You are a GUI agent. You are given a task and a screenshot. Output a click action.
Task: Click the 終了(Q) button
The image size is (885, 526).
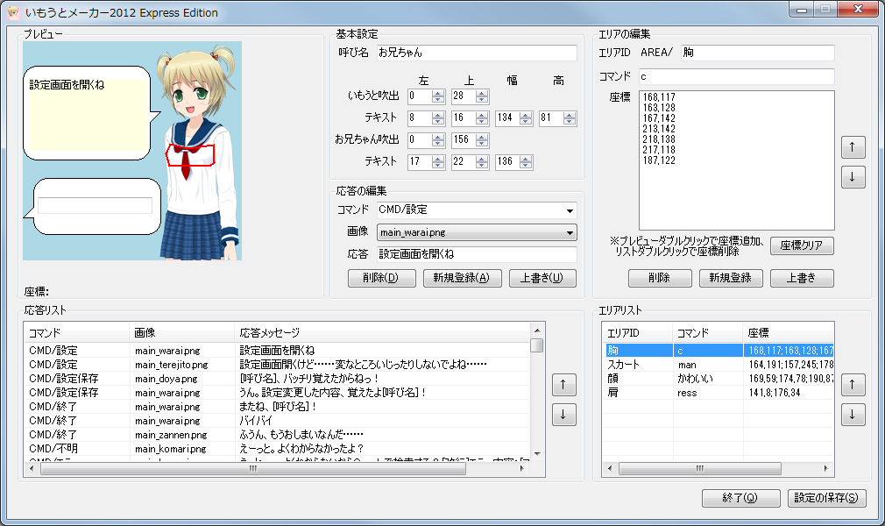[x=740, y=498]
